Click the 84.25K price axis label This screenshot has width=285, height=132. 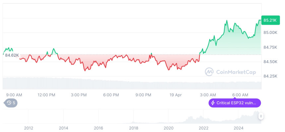pos(270,76)
